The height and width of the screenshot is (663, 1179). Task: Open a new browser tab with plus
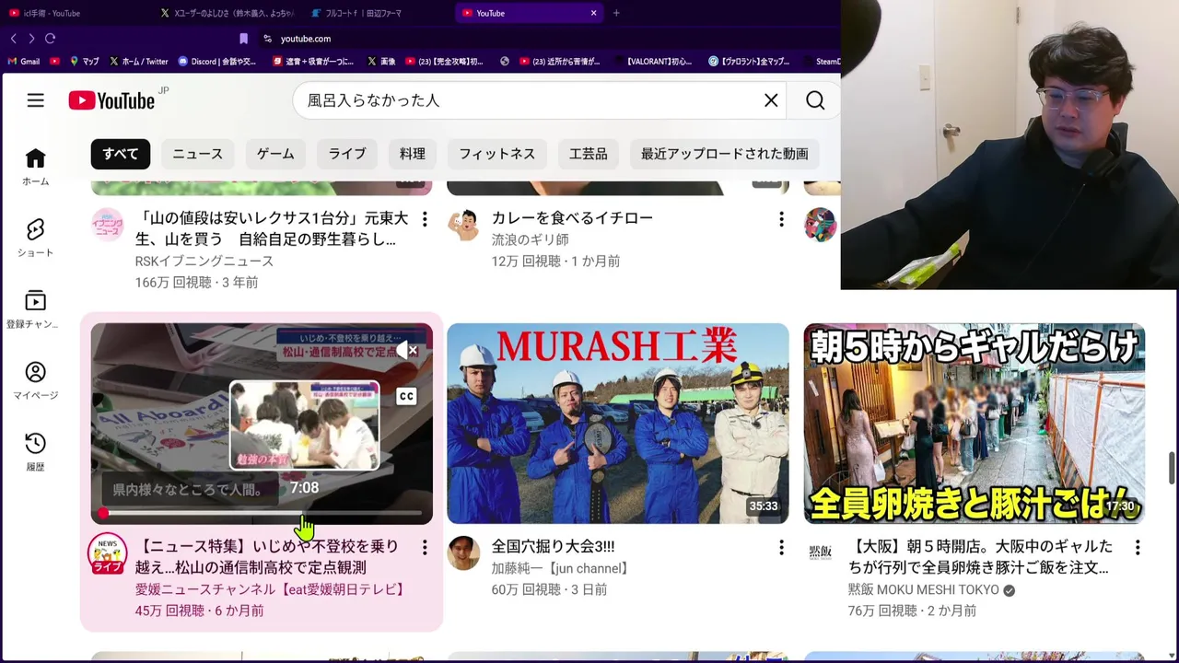coord(616,13)
